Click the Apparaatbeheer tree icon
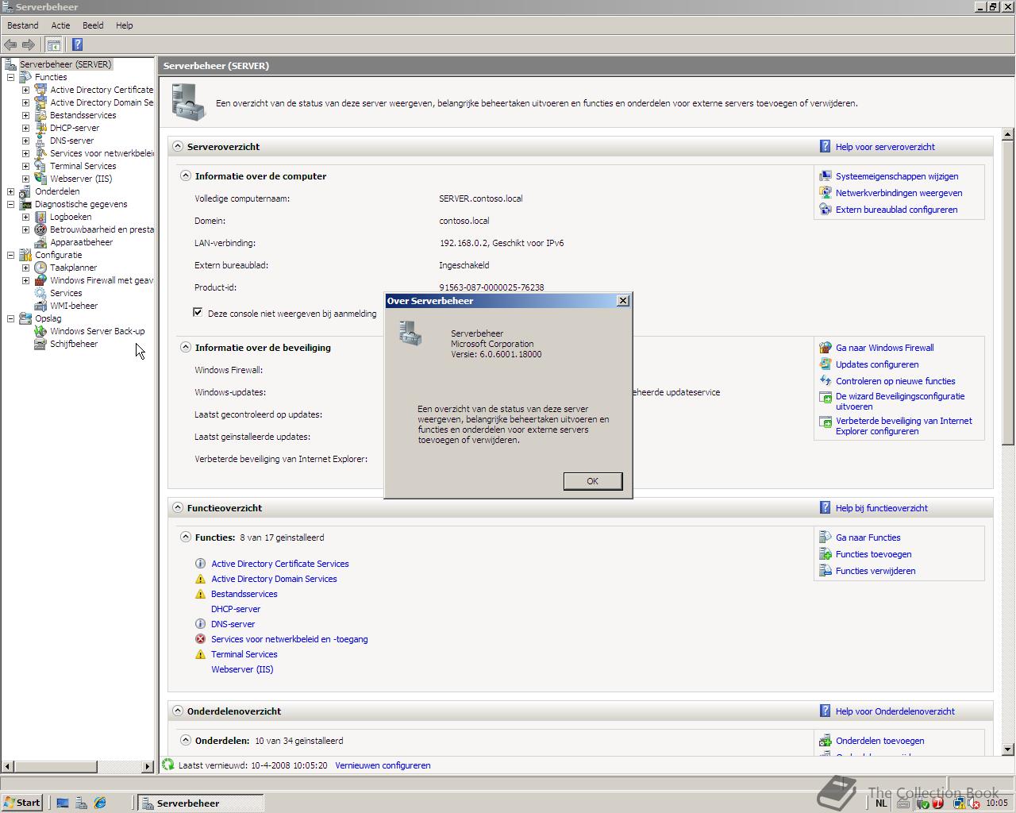Screen dimensions: 1016x813 pos(40,242)
